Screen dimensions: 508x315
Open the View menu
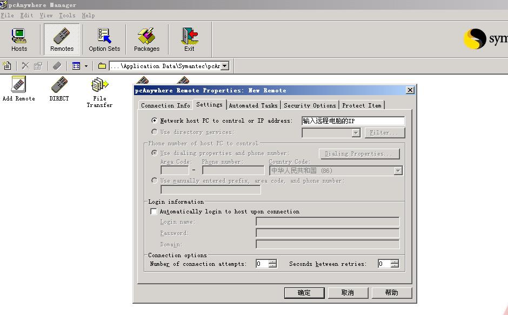46,15
